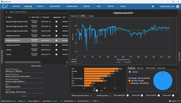The height and width of the screenshot is (103, 181).
Task: Click horizontal scrollbar under the record list
Action: [23, 62]
